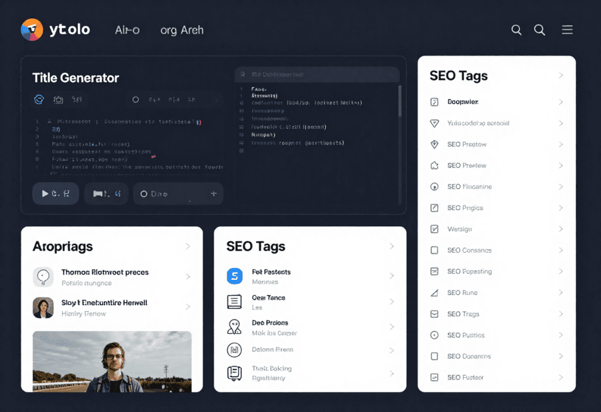
Task: Expand the chevron on the SEO Fusteer row
Action: coord(561,377)
